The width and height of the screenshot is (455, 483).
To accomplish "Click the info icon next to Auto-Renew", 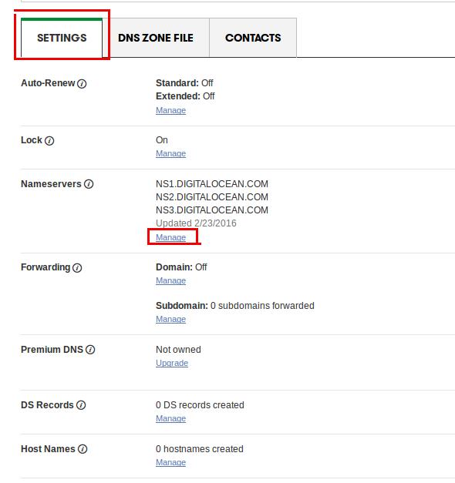I will point(82,83).
